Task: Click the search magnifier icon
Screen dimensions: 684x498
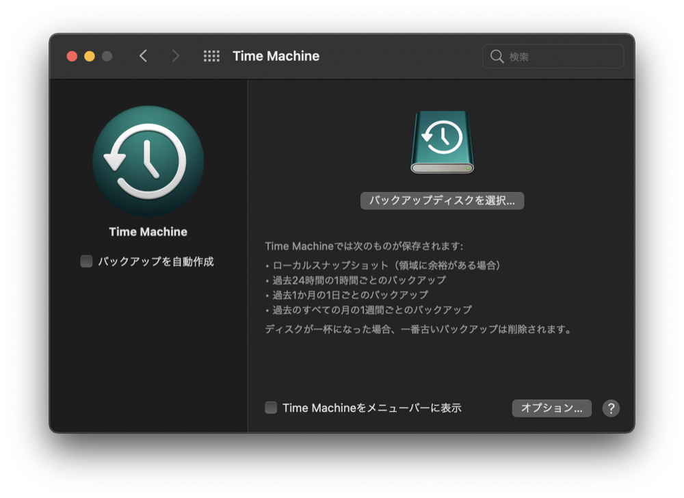Action: pyautogui.click(x=497, y=56)
